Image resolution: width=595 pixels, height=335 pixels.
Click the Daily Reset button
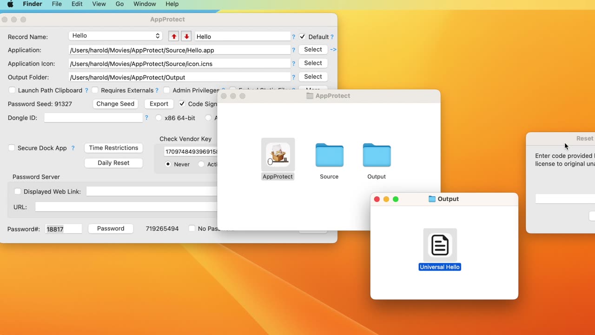(113, 163)
